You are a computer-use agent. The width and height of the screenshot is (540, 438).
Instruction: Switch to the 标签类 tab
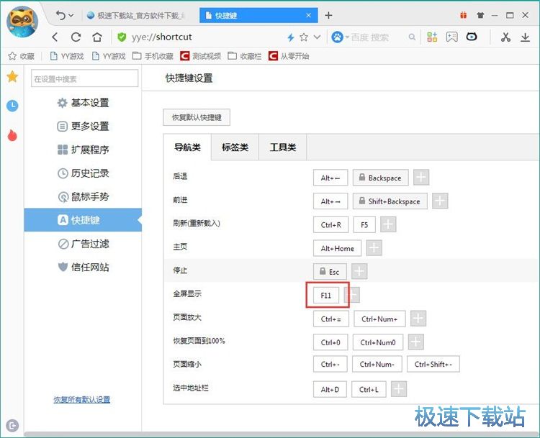pos(235,147)
